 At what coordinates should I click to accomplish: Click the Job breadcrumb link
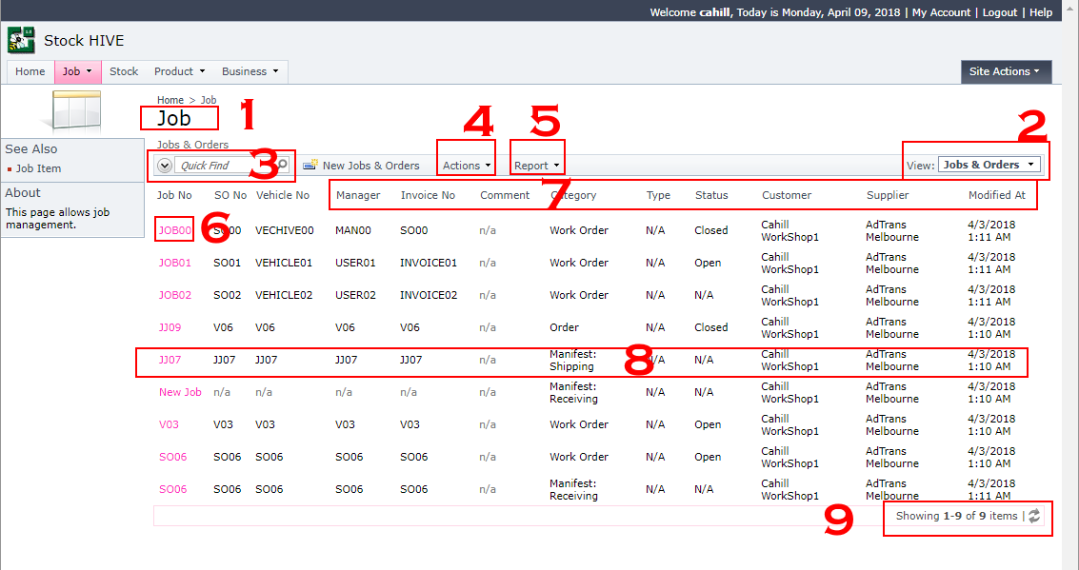(x=208, y=100)
